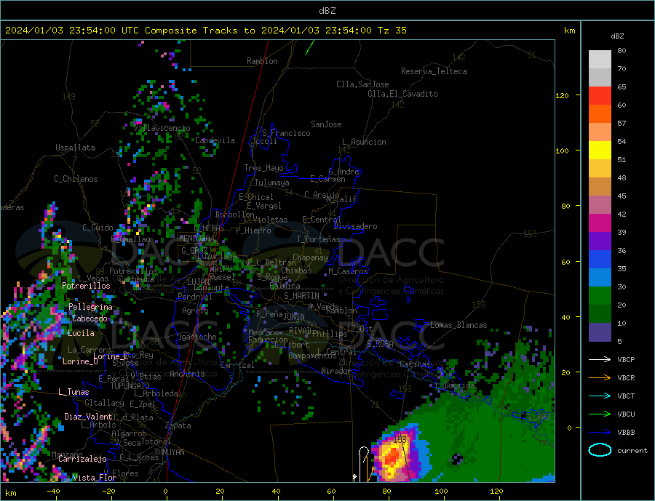Click the Carrizalejo label

pos(82,459)
